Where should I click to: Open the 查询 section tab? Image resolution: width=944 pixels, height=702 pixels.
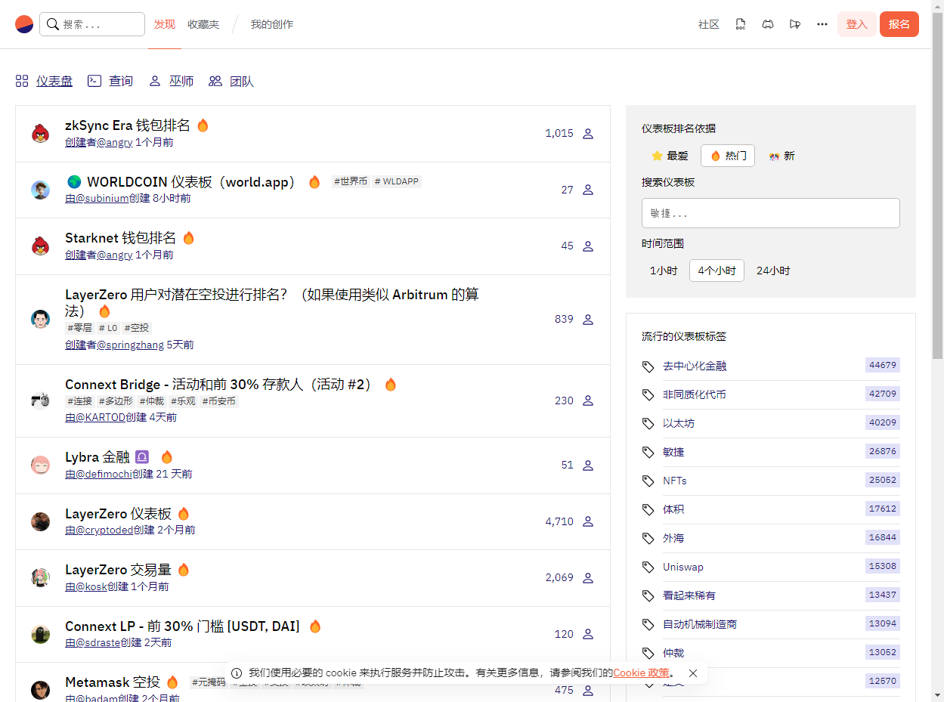[x=111, y=81]
